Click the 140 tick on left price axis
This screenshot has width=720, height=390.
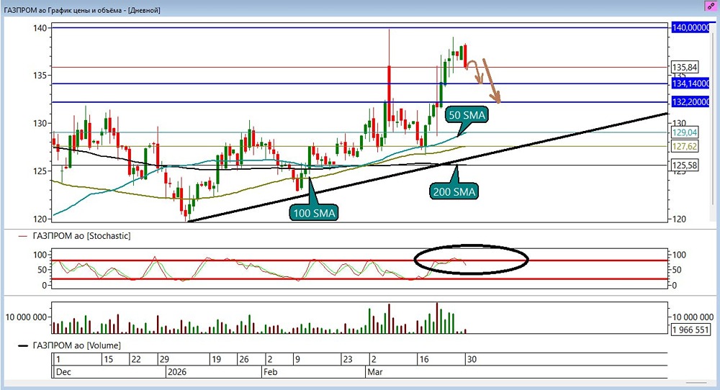pos(40,28)
